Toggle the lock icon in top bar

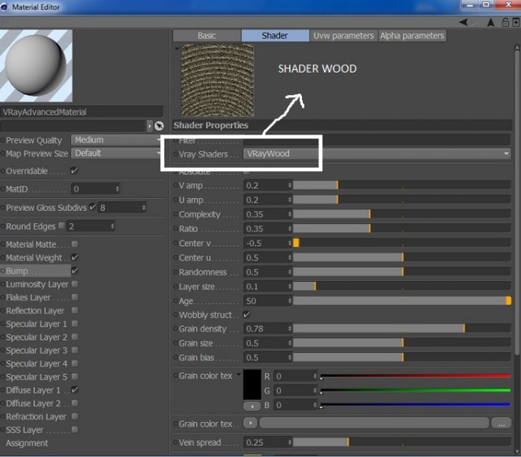tap(505, 22)
